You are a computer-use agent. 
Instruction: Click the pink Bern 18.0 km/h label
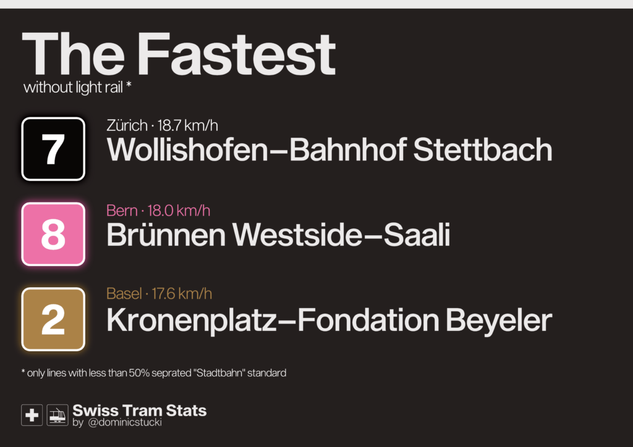click(x=158, y=211)
